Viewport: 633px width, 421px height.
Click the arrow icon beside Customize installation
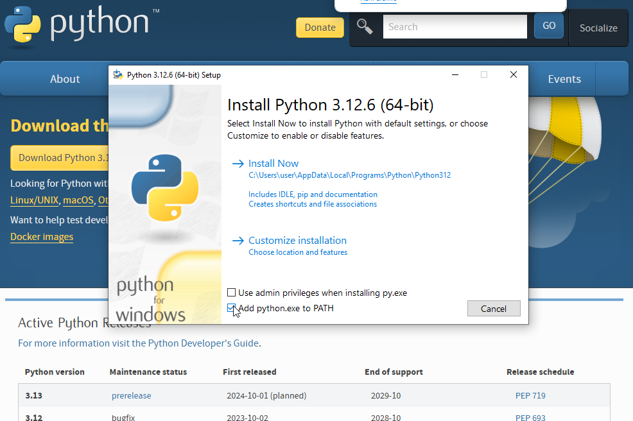tap(238, 241)
